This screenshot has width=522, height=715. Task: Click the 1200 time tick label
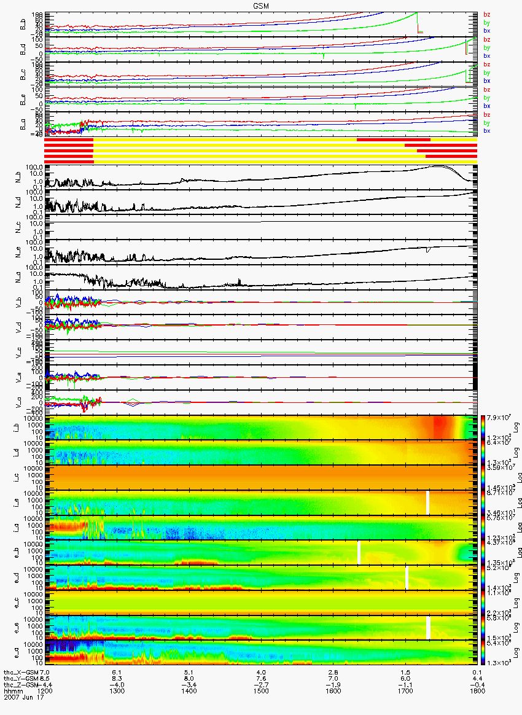pos(45,691)
